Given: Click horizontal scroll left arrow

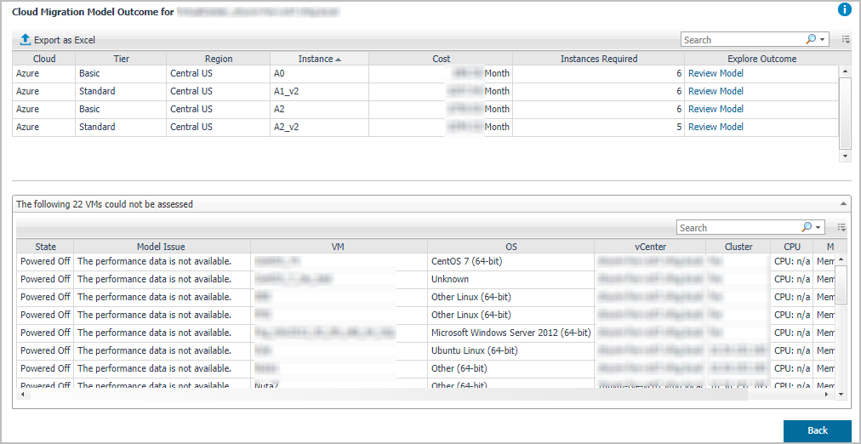Looking at the screenshot, I should (x=22, y=394).
